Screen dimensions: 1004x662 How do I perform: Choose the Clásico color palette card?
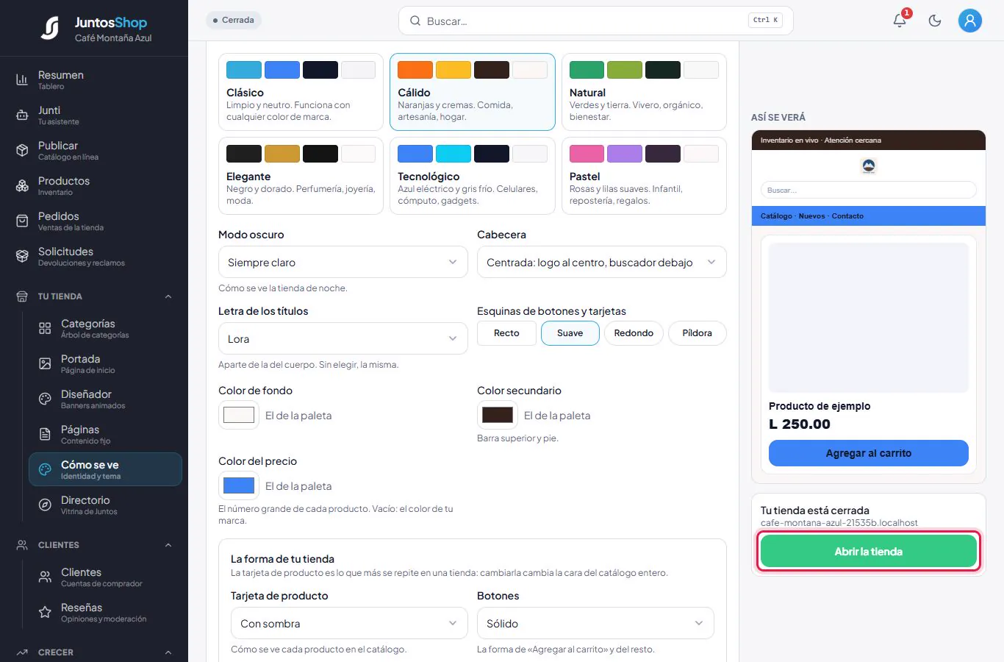[x=301, y=92]
